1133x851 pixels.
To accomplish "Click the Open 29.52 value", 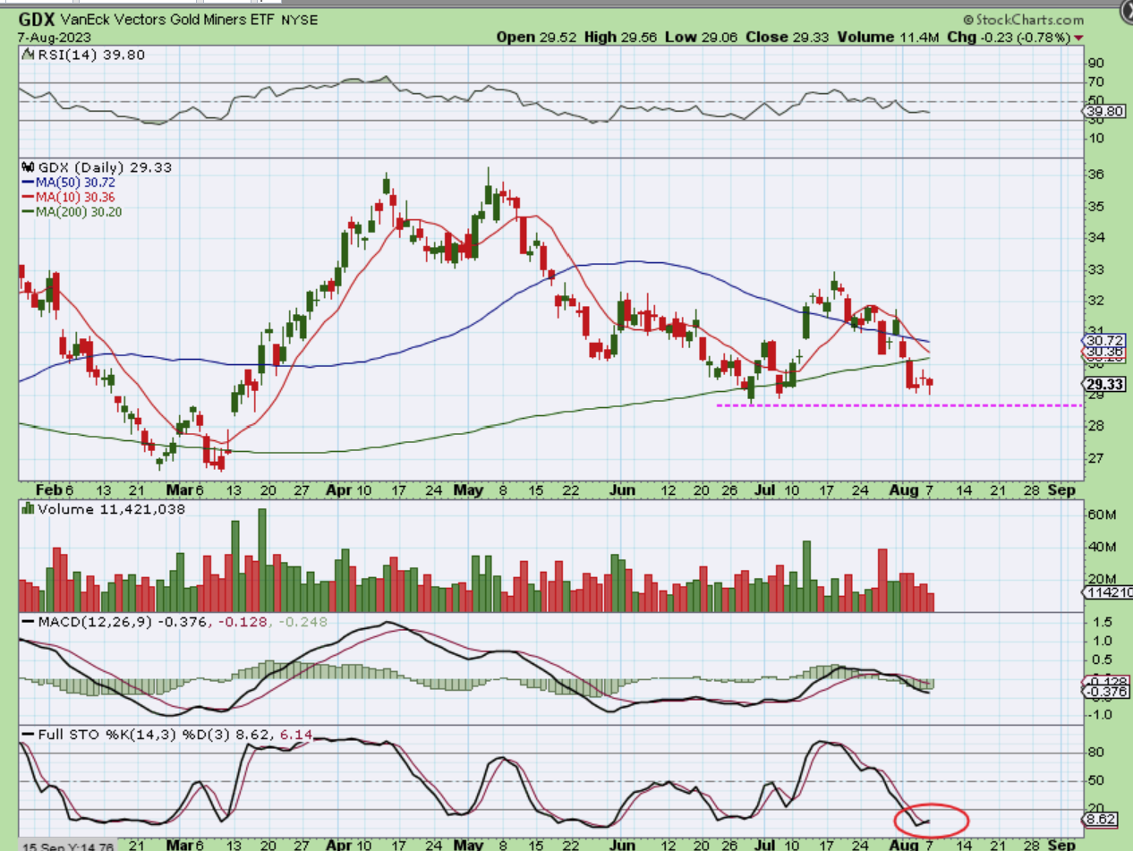I will [x=535, y=37].
